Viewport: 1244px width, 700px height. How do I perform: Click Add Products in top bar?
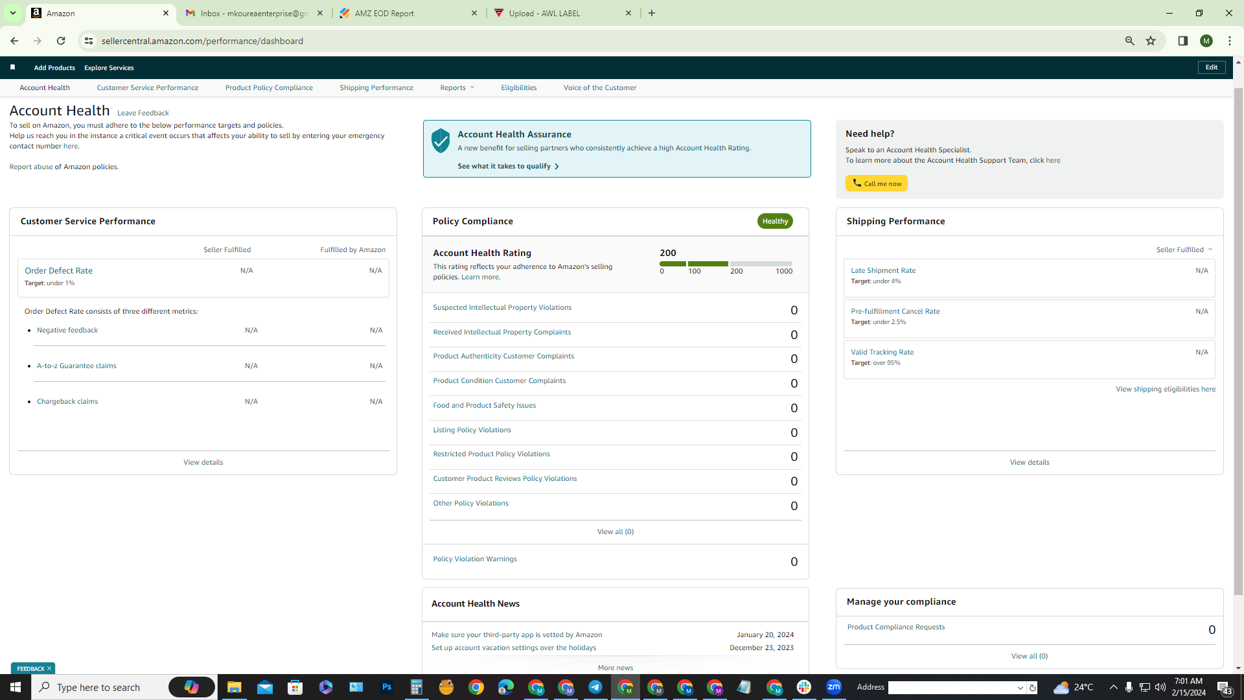(x=54, y=67)
